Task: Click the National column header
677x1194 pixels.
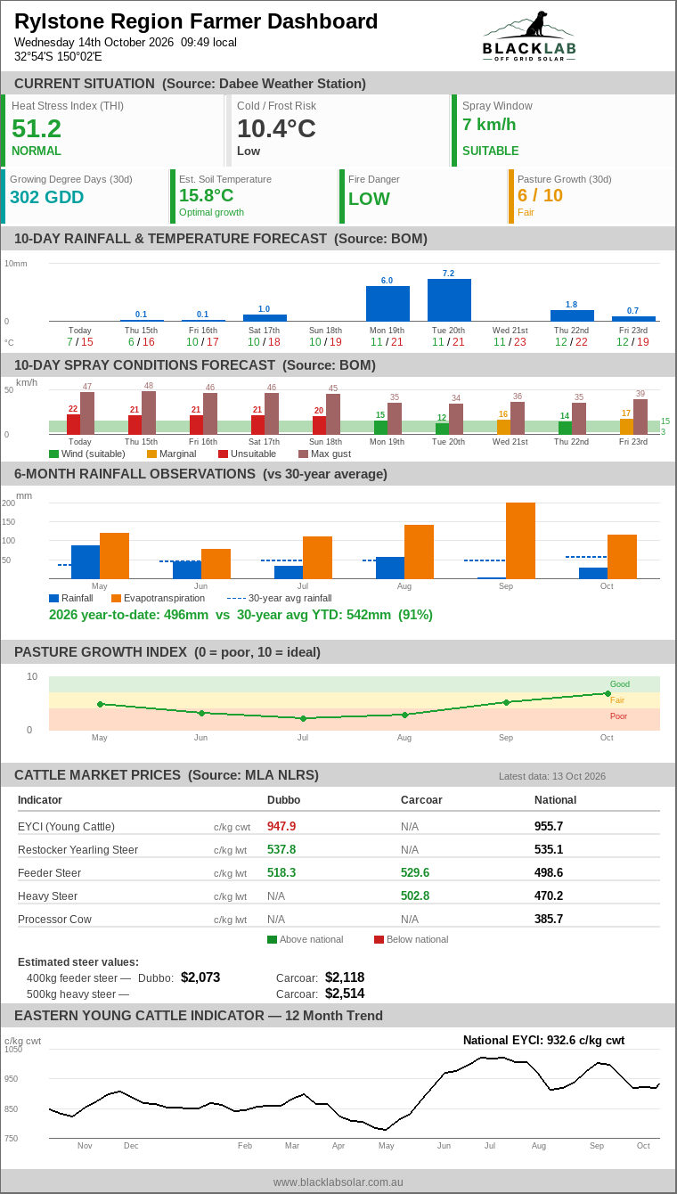Action: click(555, 800)
